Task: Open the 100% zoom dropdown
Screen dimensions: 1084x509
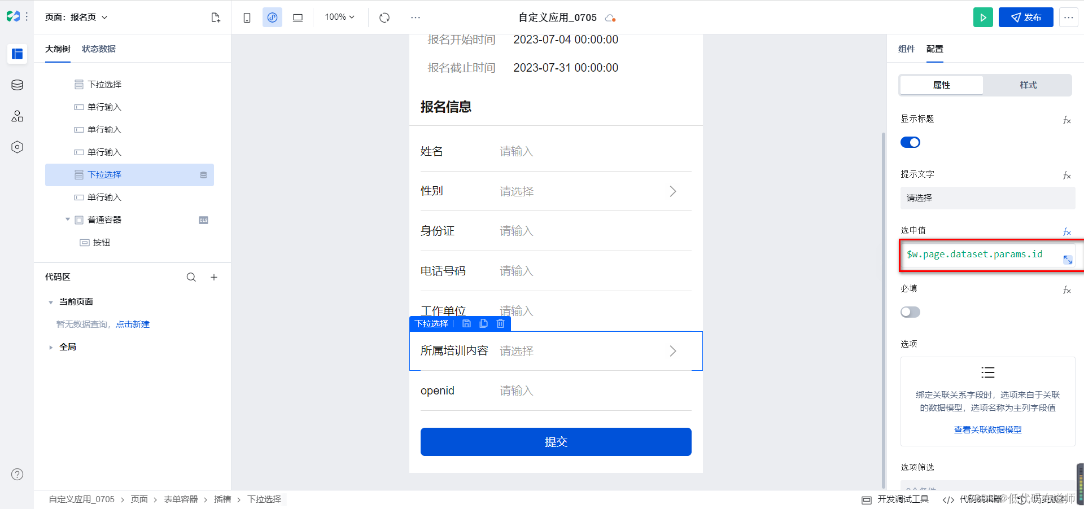Action: (x=339, y=17)
